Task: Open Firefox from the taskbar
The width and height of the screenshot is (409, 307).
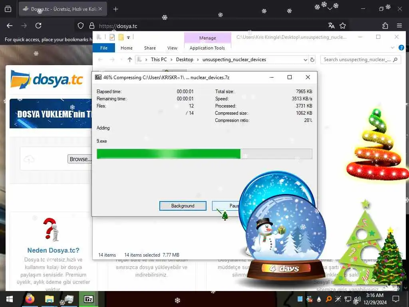Action: pyautogui.click(x=30, y=299)
